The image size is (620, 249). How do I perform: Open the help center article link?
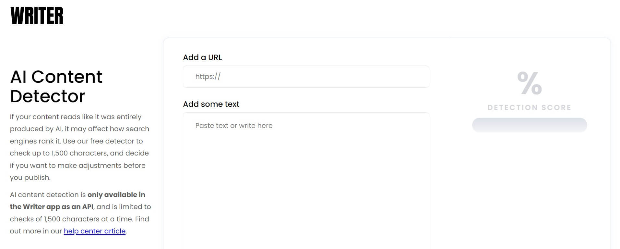(x=94, y=231)
